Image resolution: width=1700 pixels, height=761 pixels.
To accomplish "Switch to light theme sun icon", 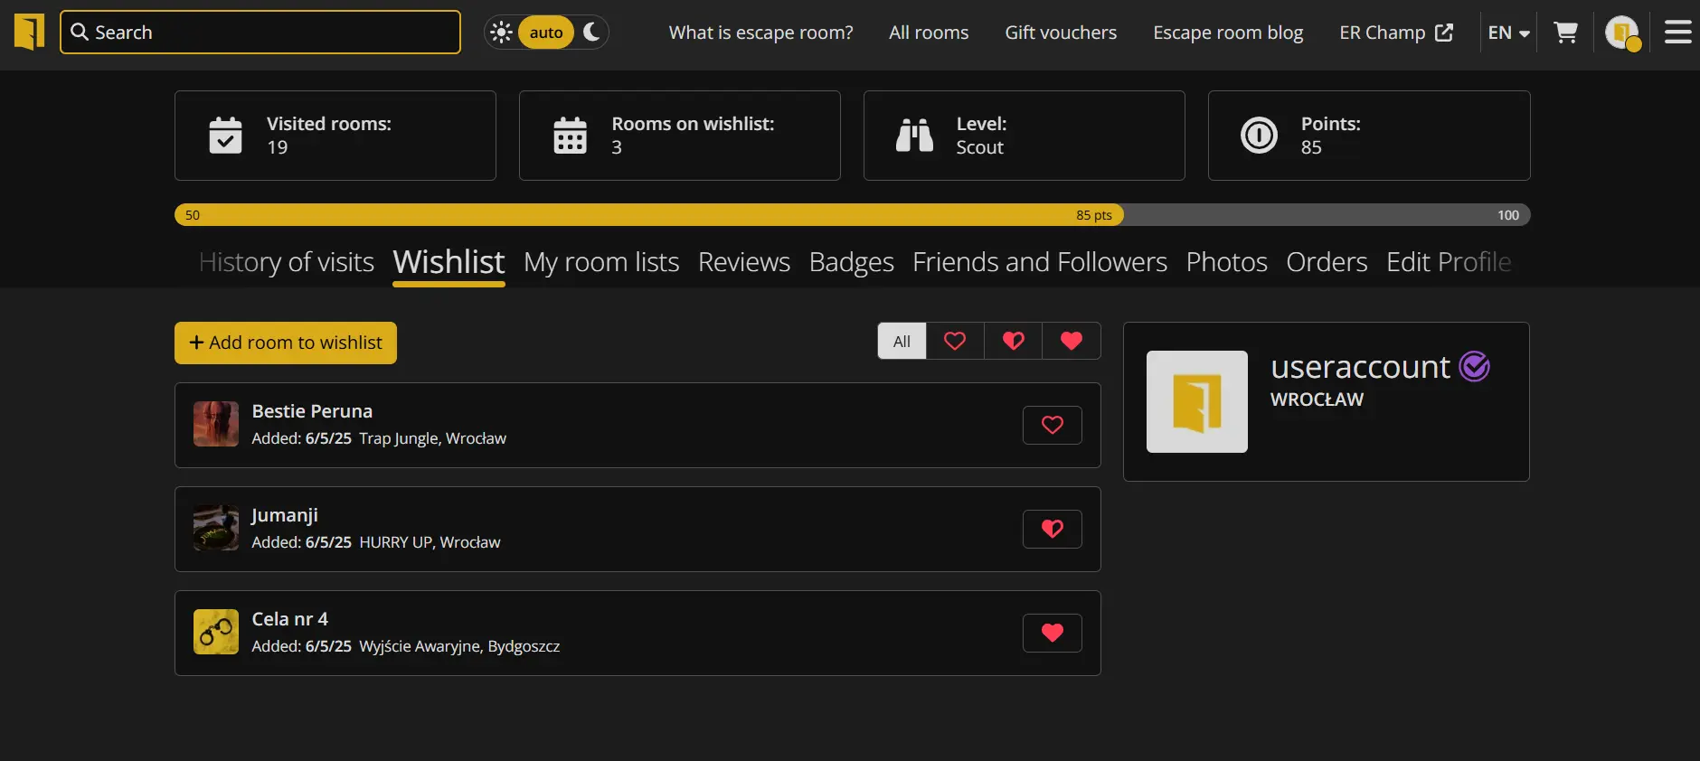I will 501,33.
